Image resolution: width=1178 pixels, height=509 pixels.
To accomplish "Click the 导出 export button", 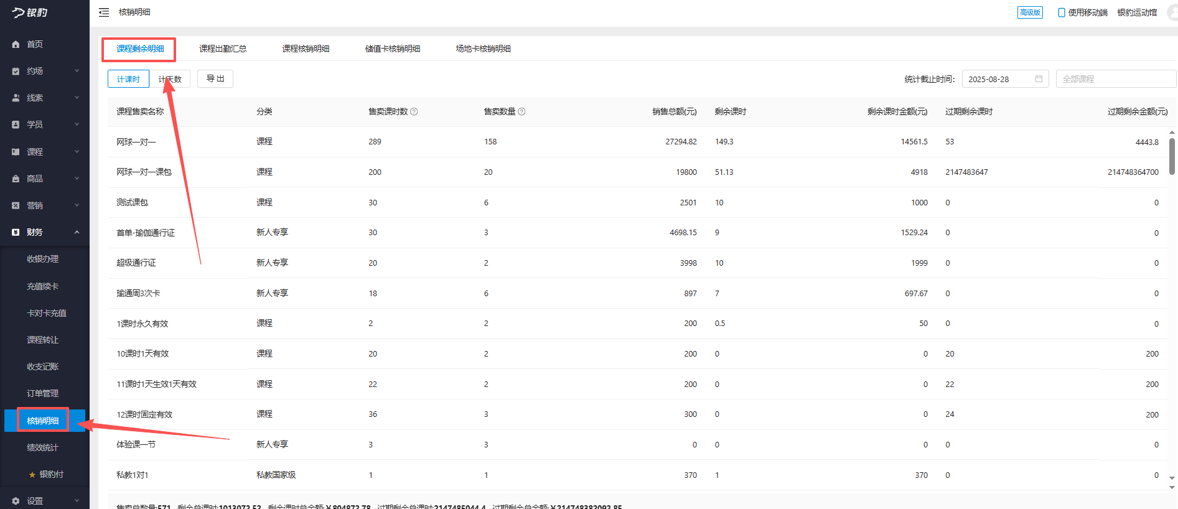I will (x=215, y=79).
